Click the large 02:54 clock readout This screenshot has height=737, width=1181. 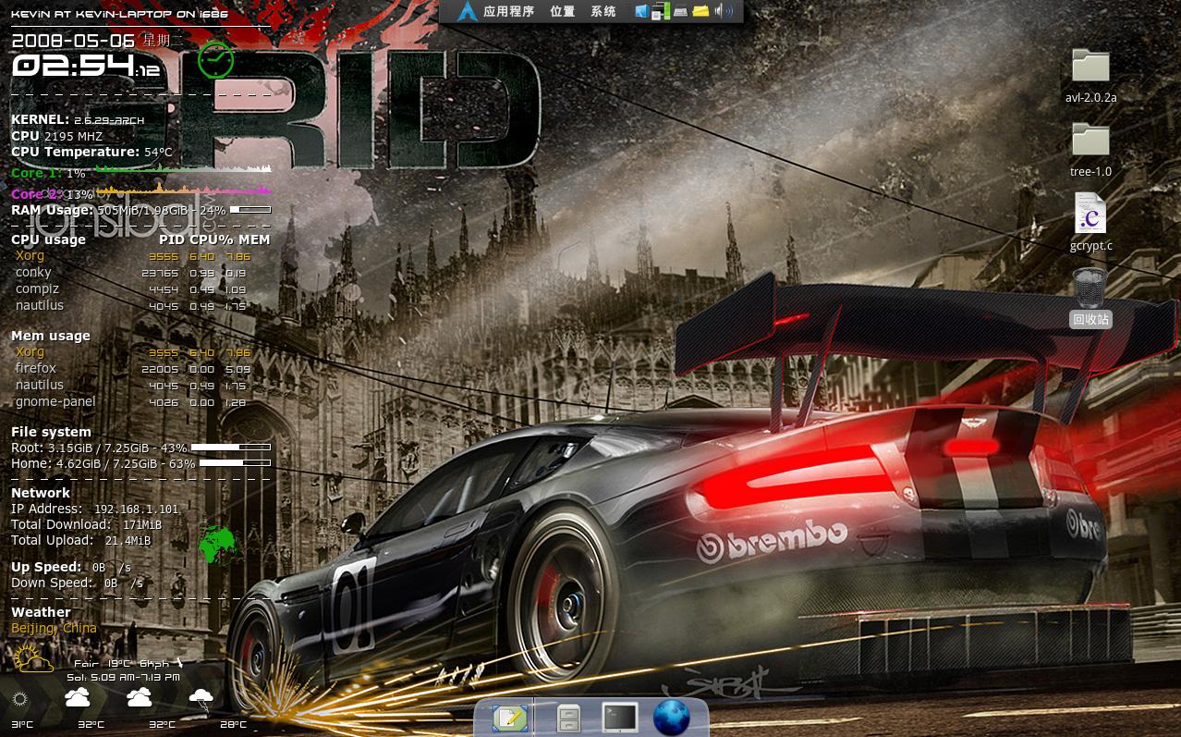[x=72, y=65]
